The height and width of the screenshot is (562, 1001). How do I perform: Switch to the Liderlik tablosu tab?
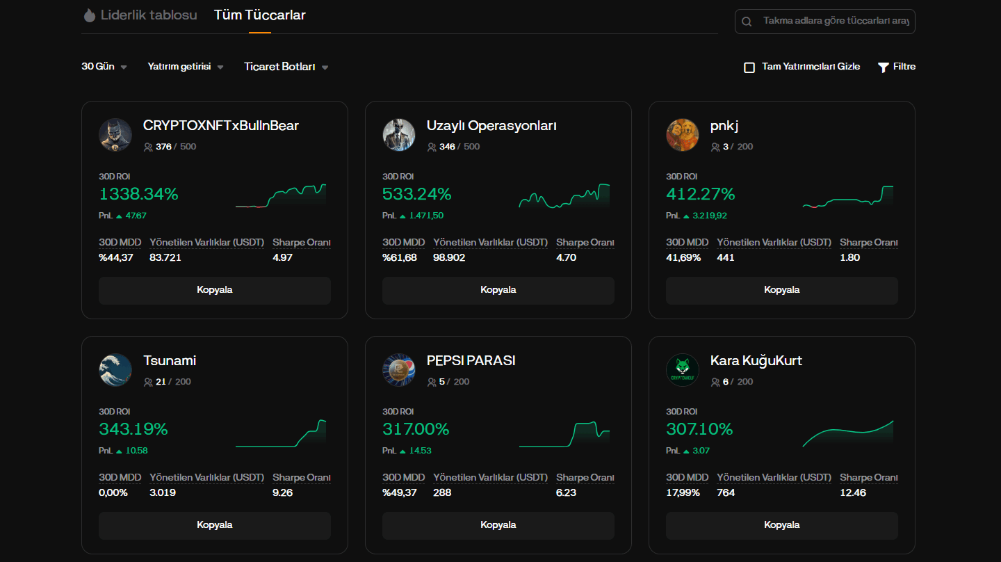(x=140, y=15)
